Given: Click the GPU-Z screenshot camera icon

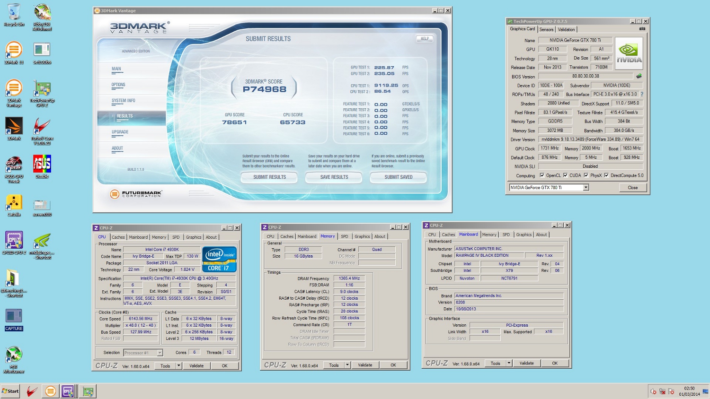Looking at the screenshot, I should click(x=642, y=29).
